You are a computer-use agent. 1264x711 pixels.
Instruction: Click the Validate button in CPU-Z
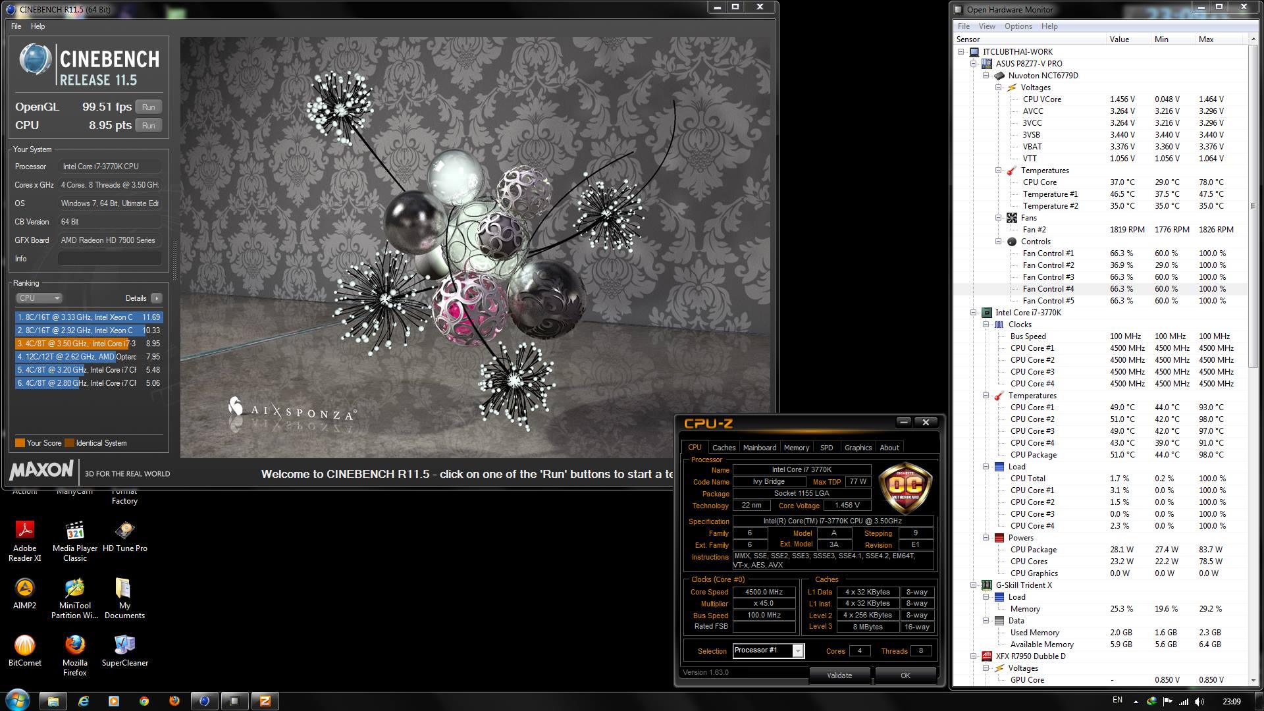pyautogui.click(x=839, y=675)
